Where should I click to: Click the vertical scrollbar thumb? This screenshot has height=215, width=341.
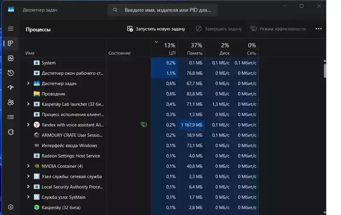point(325,71)
